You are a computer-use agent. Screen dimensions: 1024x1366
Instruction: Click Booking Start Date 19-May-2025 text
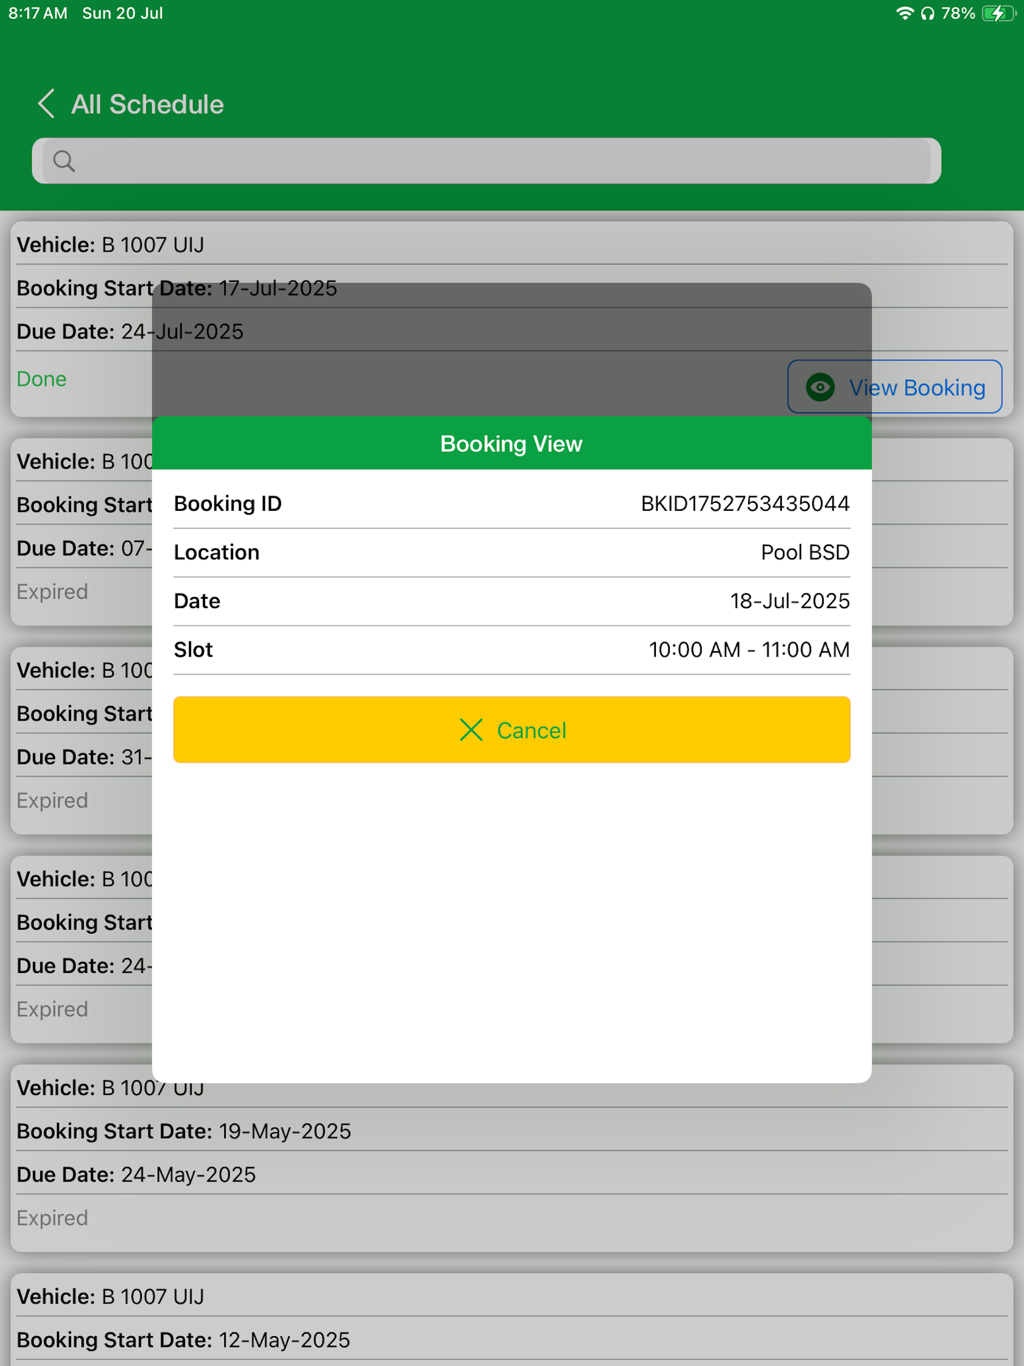(x=184, y=1131)
